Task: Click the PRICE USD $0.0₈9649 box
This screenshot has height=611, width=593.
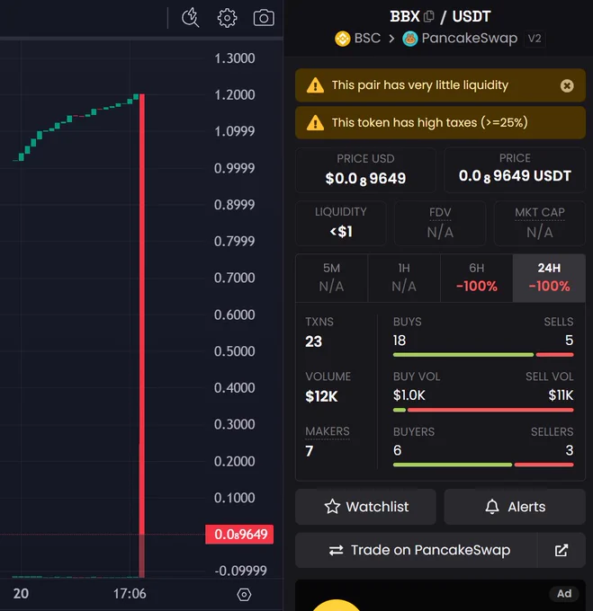Action: point(365,170)
